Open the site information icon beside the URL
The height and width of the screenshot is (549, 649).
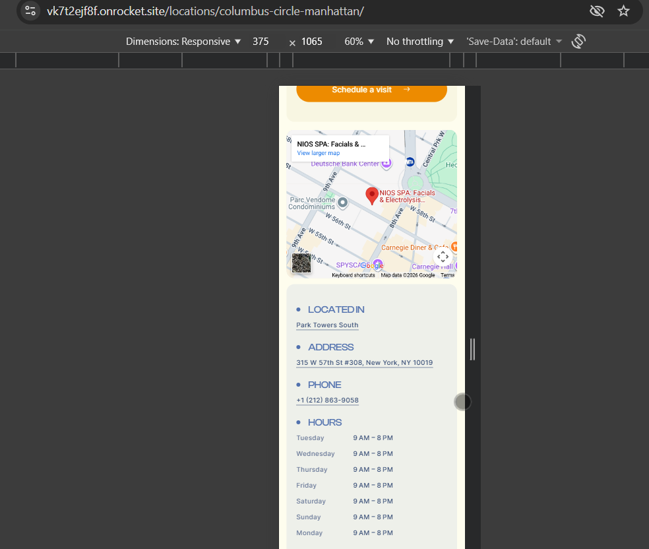(30, 11)
